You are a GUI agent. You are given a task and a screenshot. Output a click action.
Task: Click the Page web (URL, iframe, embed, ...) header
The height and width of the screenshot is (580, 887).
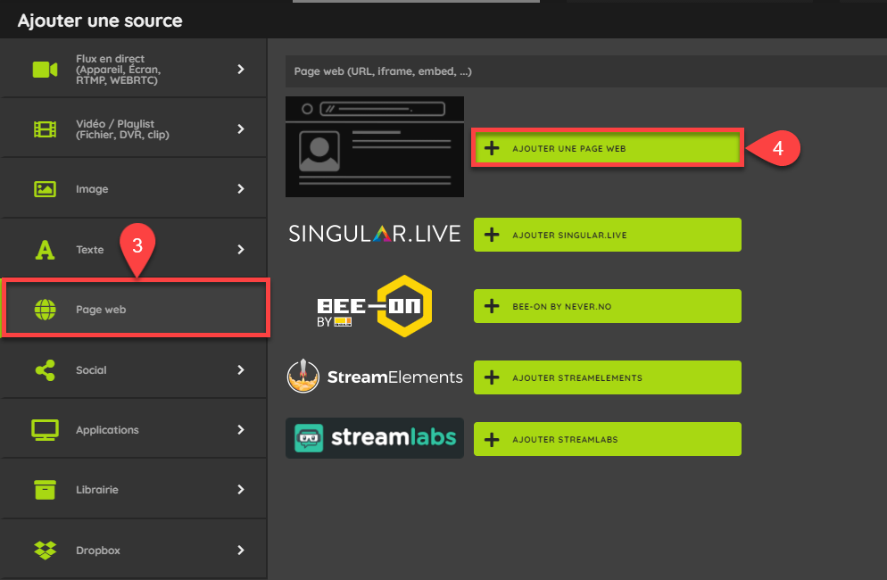[586, 71]
